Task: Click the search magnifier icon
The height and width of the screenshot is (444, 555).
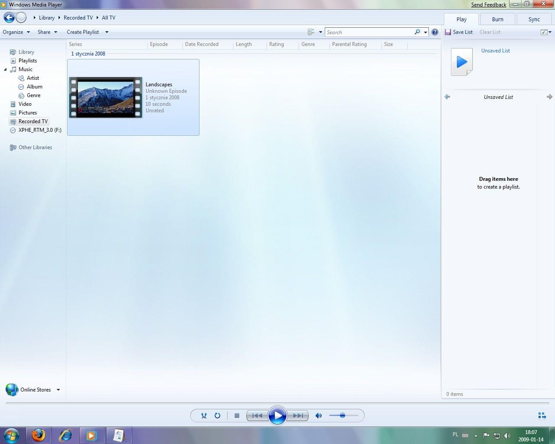Action: (417, 32)
